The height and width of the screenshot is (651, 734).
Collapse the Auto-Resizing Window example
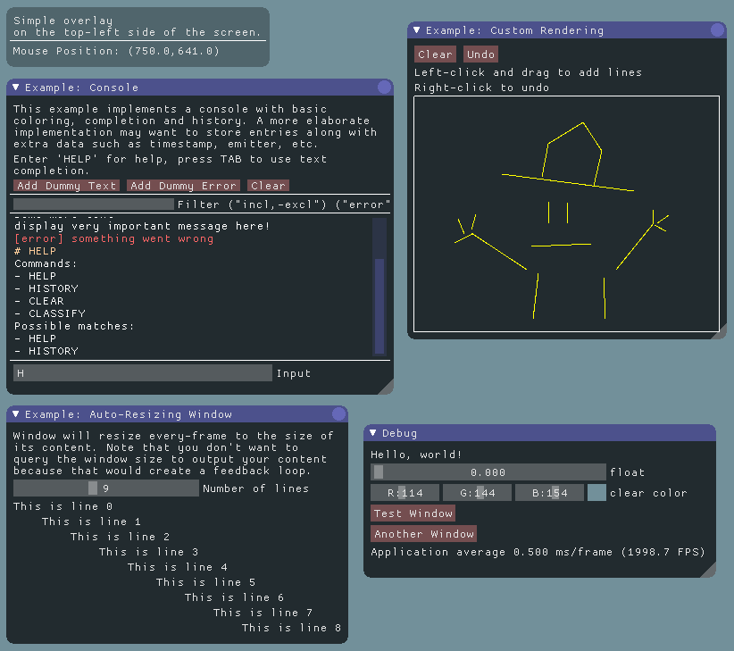(x=14, y=413)
